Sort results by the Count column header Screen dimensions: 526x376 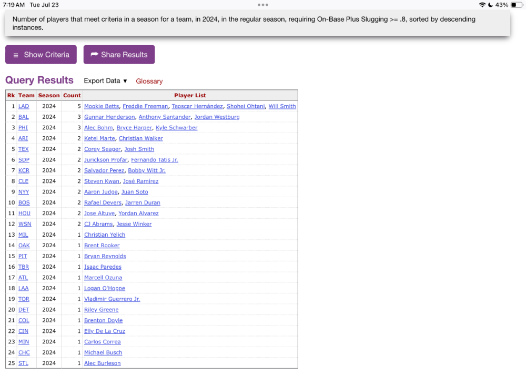[x=72, y=95]
